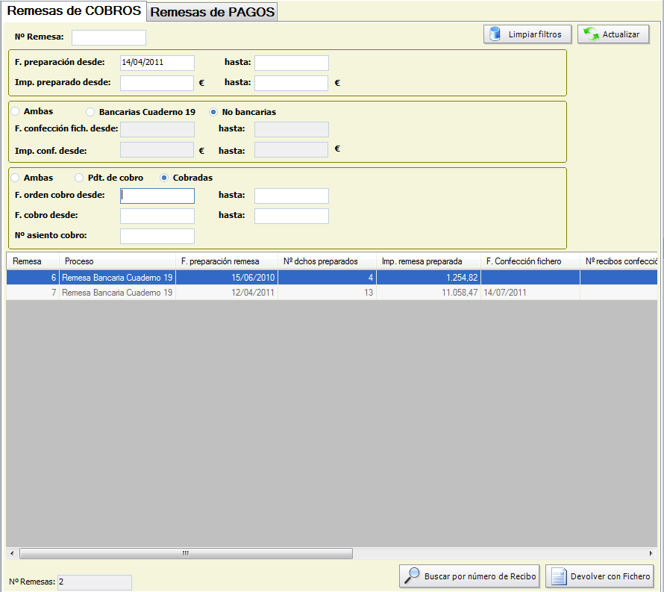Image resolution: width=664 pixels, height=592 pixels.
Task: Click the cell showing 4 dchos preparados
Action: click(x=327, y=278)
